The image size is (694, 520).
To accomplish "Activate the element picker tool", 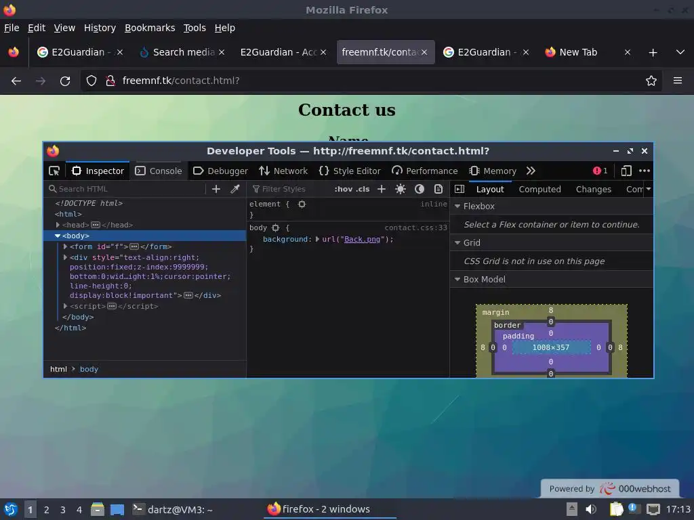I will click(x=54, y=171).
